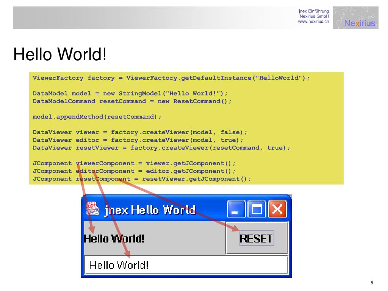The height and width of the screenshot is (291, 388).
Task: Click the Nexirius logo in header
Action: pyautogui.click(x=355, y=18)
